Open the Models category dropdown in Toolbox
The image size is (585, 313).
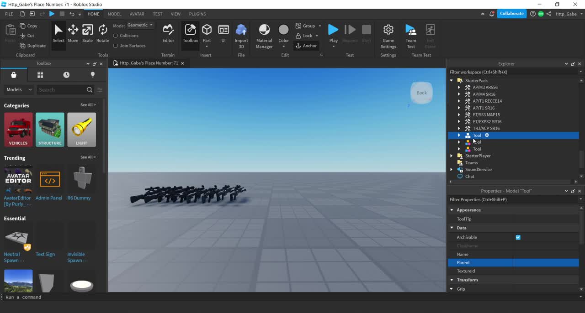[19, 90]
